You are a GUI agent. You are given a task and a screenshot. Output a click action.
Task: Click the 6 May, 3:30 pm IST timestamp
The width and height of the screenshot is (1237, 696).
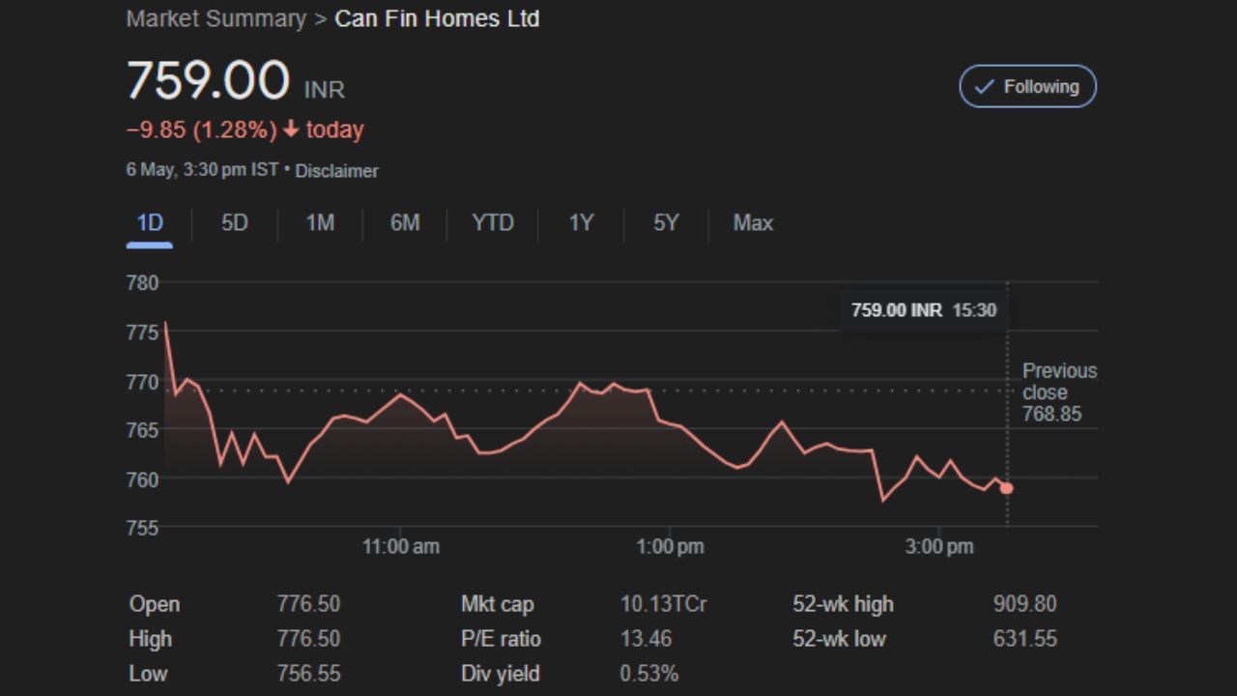pyautogui.click(x=203, y=170)
